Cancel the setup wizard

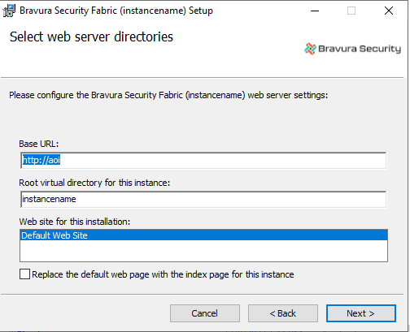pyautogui.click(x=205, y=313)
